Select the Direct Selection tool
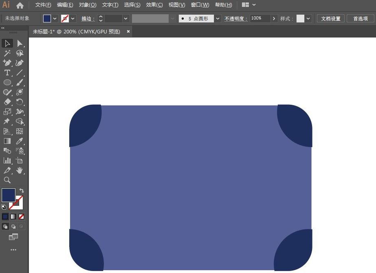The image size is (376, 273). pos(20,44)
